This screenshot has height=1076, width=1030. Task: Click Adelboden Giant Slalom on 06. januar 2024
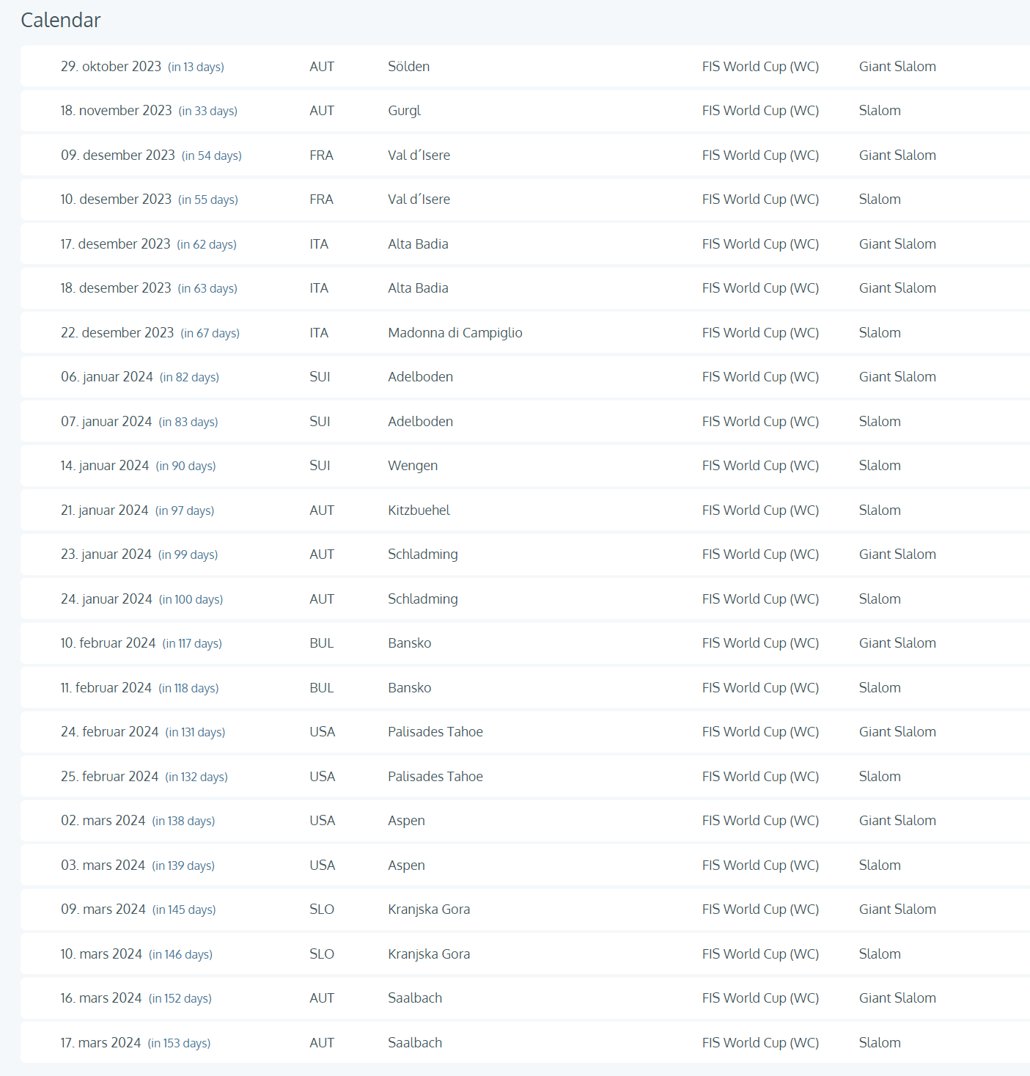pos(525,377)
